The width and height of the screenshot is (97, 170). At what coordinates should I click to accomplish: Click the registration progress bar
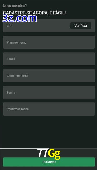tap(48, 149)
